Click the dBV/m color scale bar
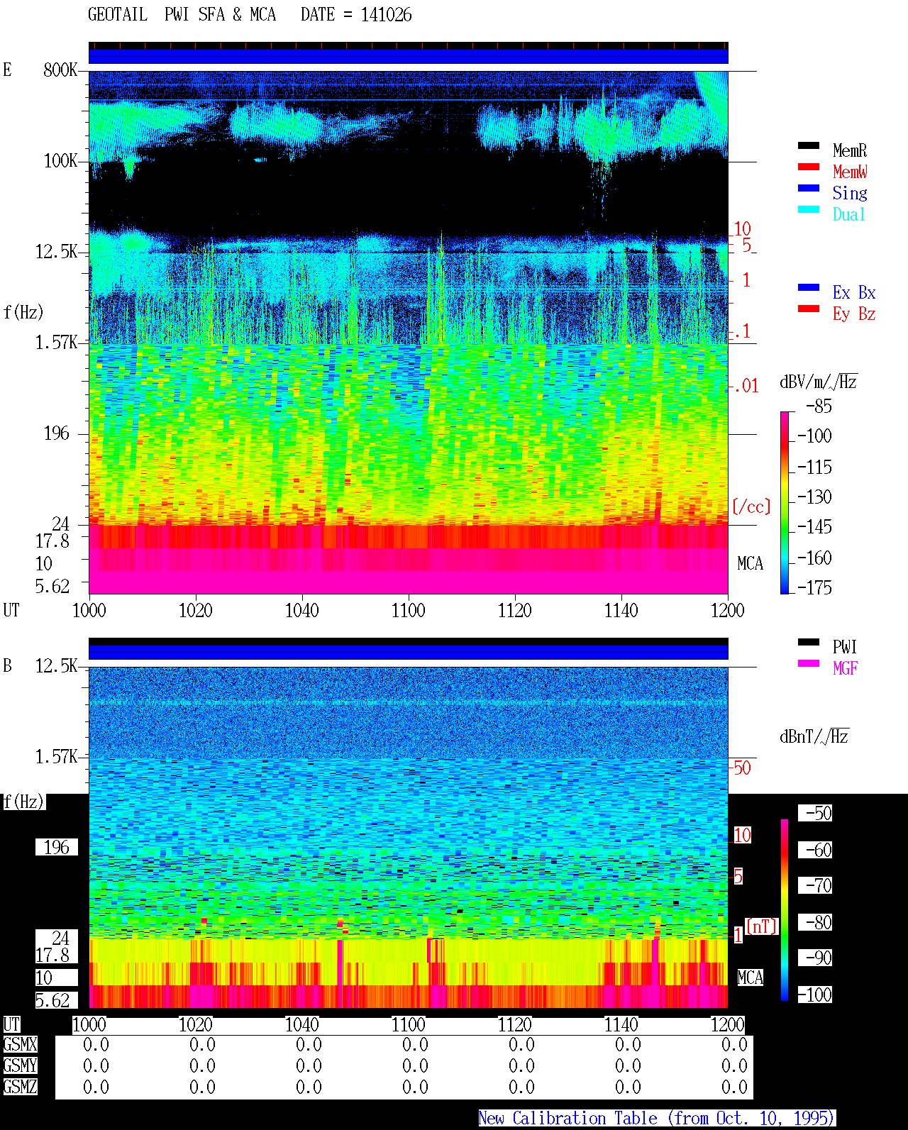The height and width of the screenshot is (1130, 908). click(x=785, y=502)
